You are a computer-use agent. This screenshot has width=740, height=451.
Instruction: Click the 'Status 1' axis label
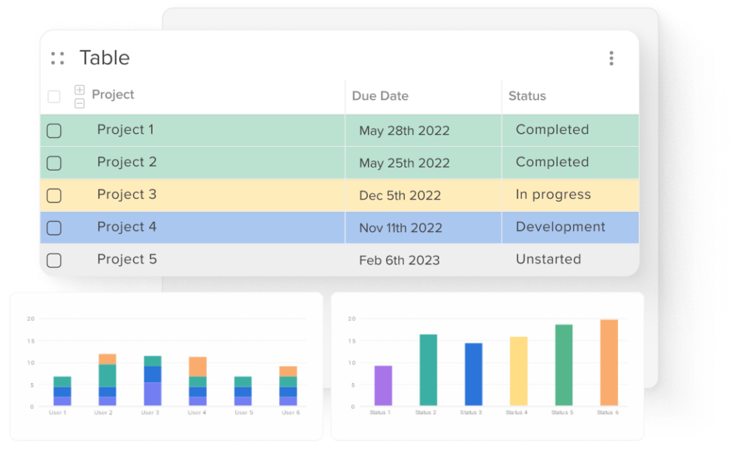point(380,413)
